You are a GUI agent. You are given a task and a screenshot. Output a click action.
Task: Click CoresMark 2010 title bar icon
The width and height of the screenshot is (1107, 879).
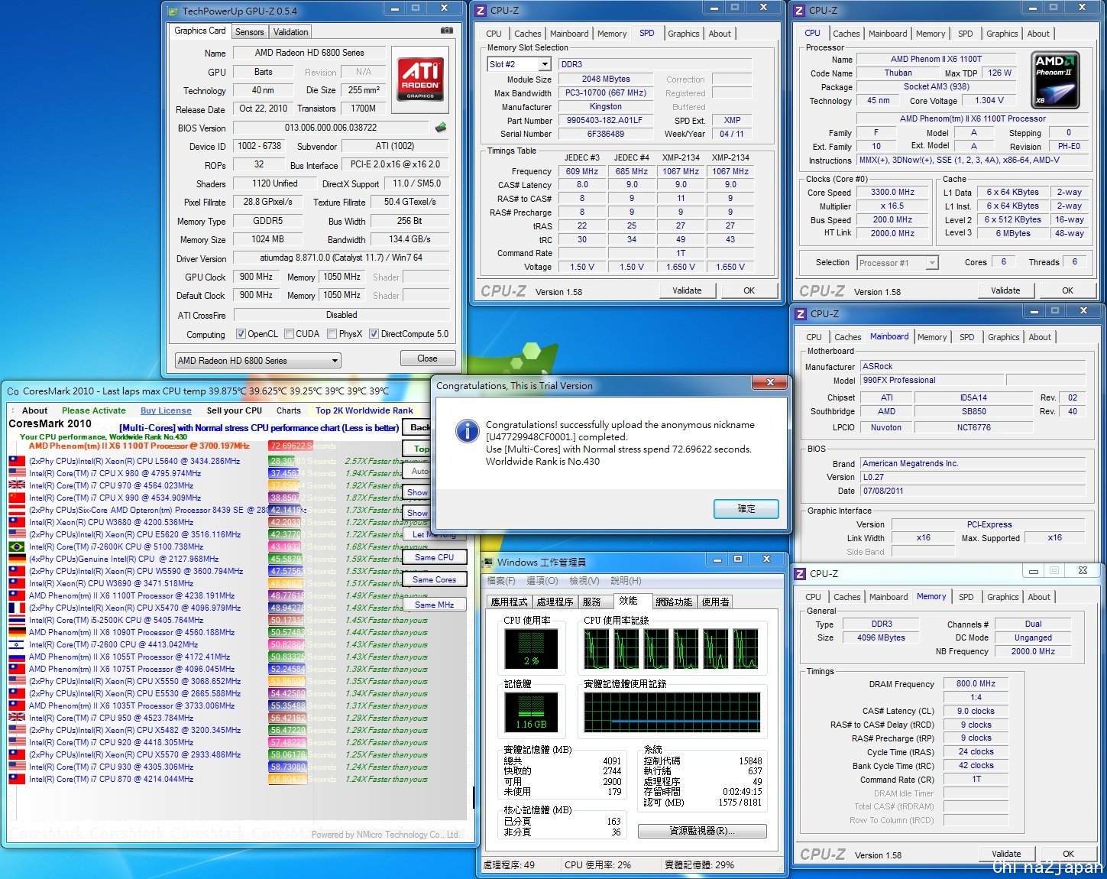pyautogui.click(x=13, y=391)
